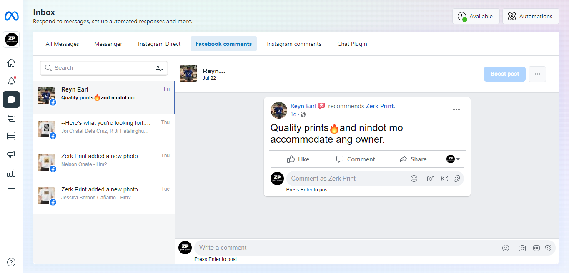Image resolution: width=569 pixels, height=273 pixels.
Task: Open more options button beside Boost post
Action: [x=537, y=74]
